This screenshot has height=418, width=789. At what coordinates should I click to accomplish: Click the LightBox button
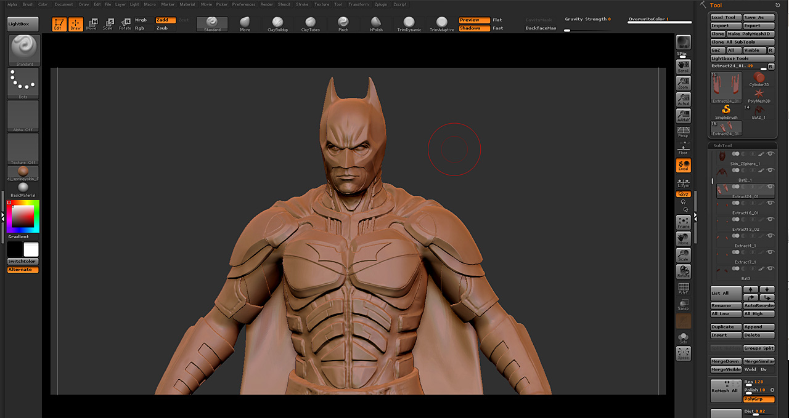[23, 24]
